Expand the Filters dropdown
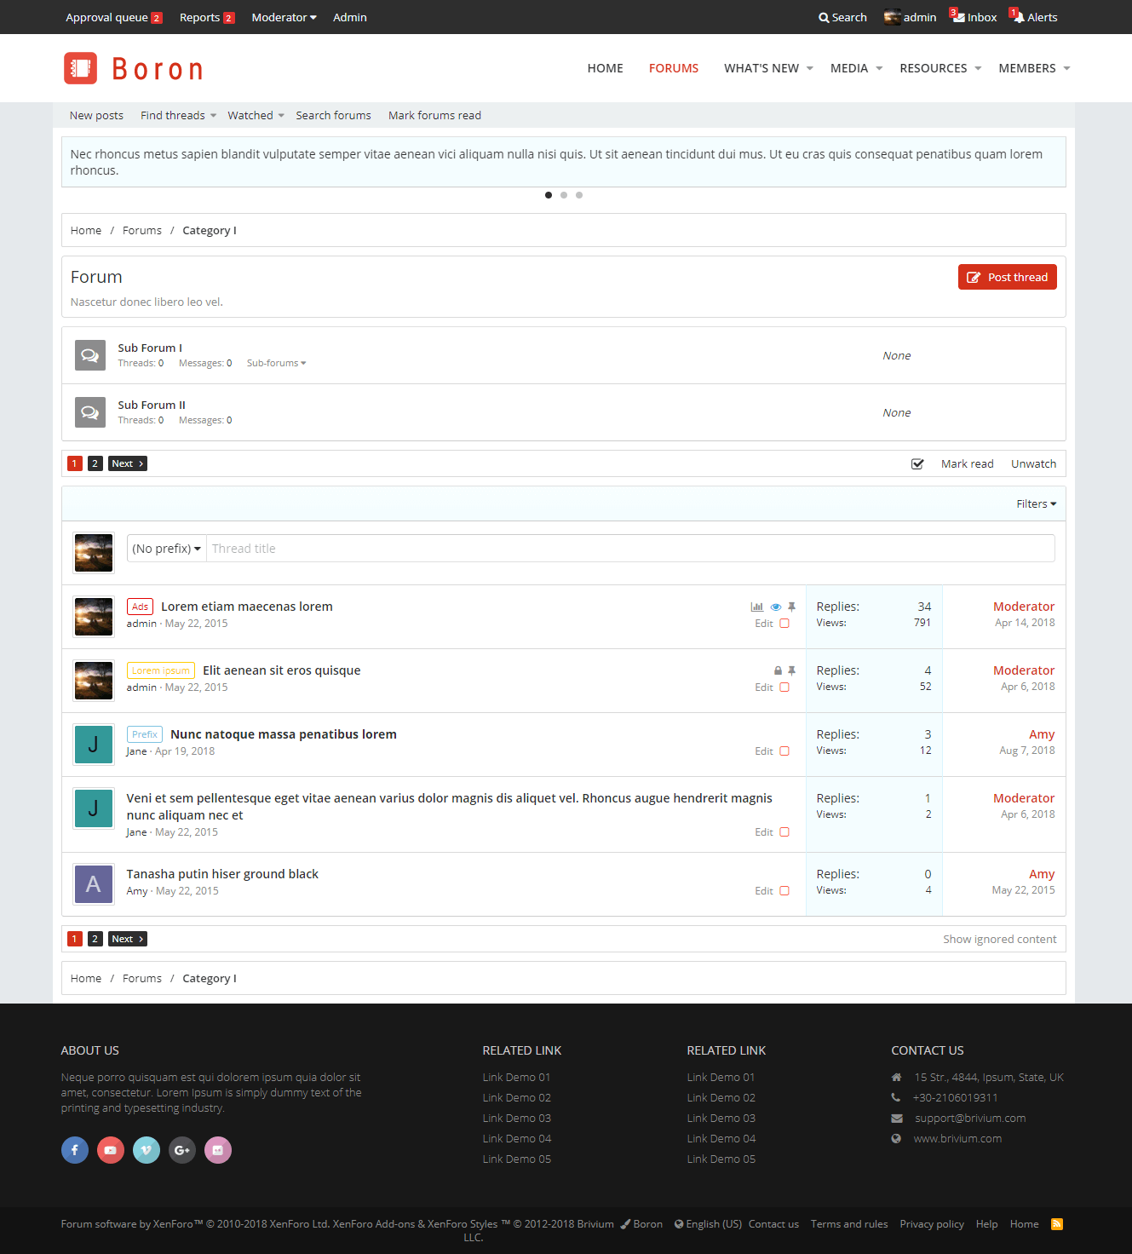The width and height of the screenshot is (1132, 1254). tap(1036, 504)
